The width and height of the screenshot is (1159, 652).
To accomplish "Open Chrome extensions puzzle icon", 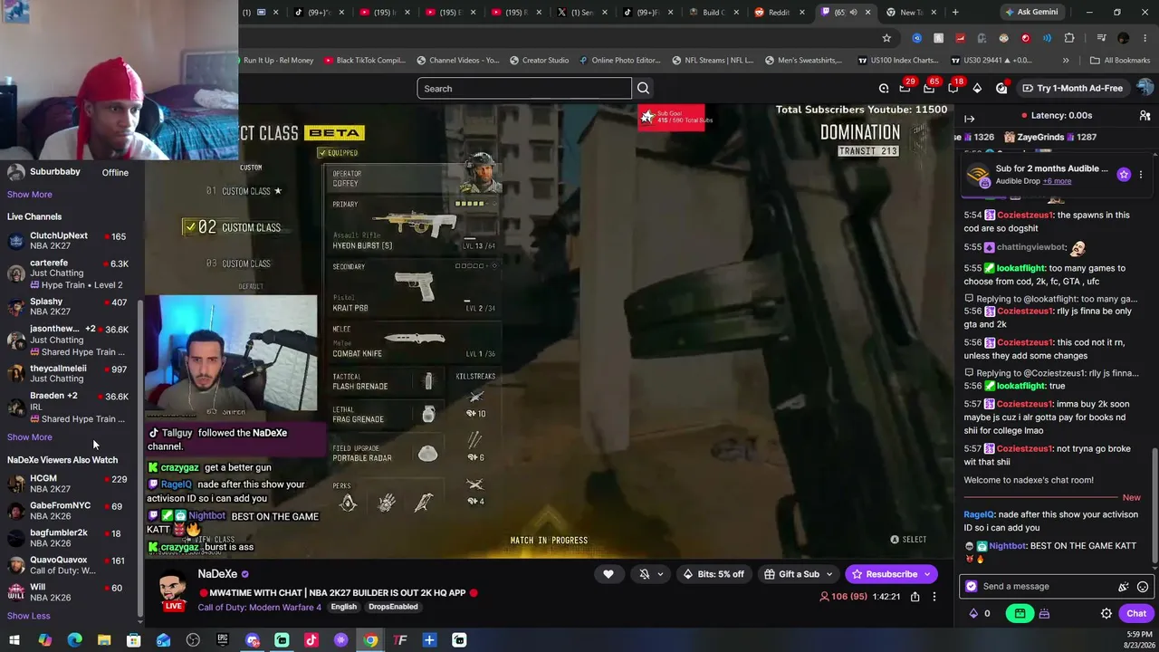I will click(1069, 38).
